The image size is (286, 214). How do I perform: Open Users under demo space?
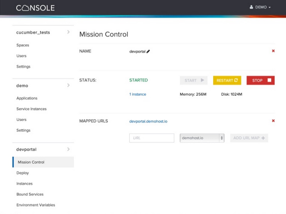click(x=21, y=120)
